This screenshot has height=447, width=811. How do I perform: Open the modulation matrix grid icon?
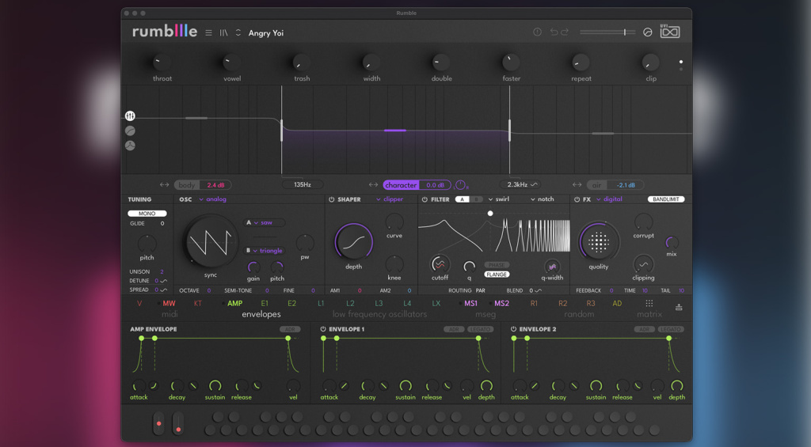pyautogui.click(x=649, y=303)
